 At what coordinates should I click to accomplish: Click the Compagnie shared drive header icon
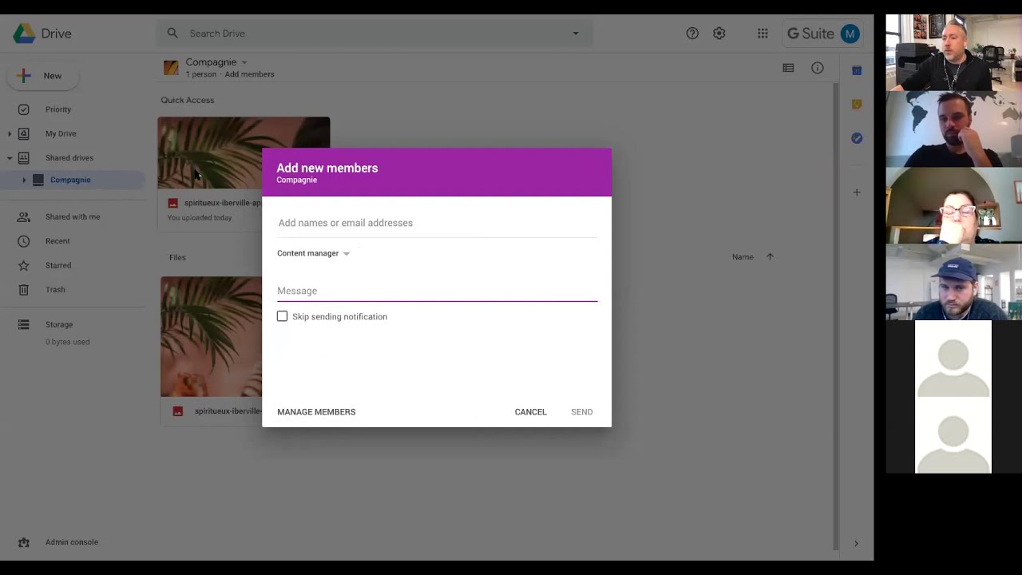[171, 68]
